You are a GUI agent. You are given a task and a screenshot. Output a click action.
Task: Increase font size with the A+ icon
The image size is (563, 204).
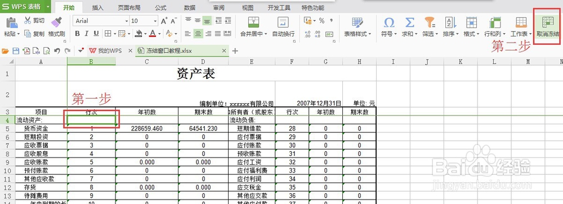point(164,21)
